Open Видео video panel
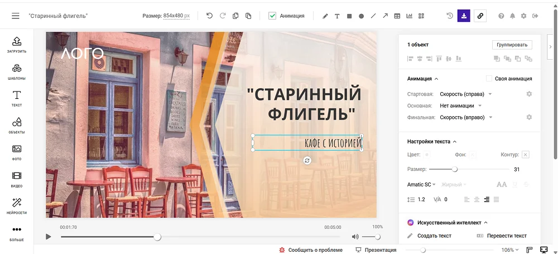Image resolution: width=558 pixels, height=254 pixels. tap(17, 180)
